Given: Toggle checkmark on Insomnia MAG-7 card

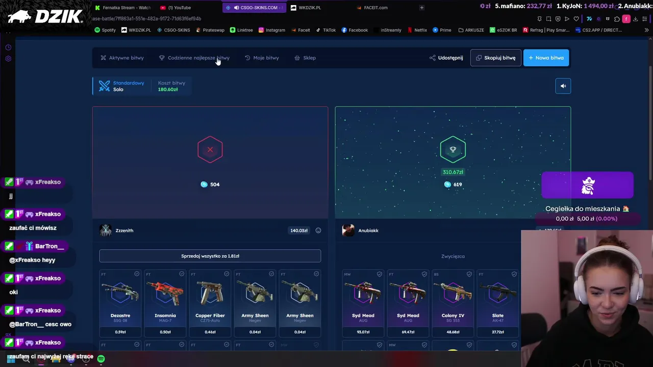Looking at the screenshot, I should click(182, 274).
